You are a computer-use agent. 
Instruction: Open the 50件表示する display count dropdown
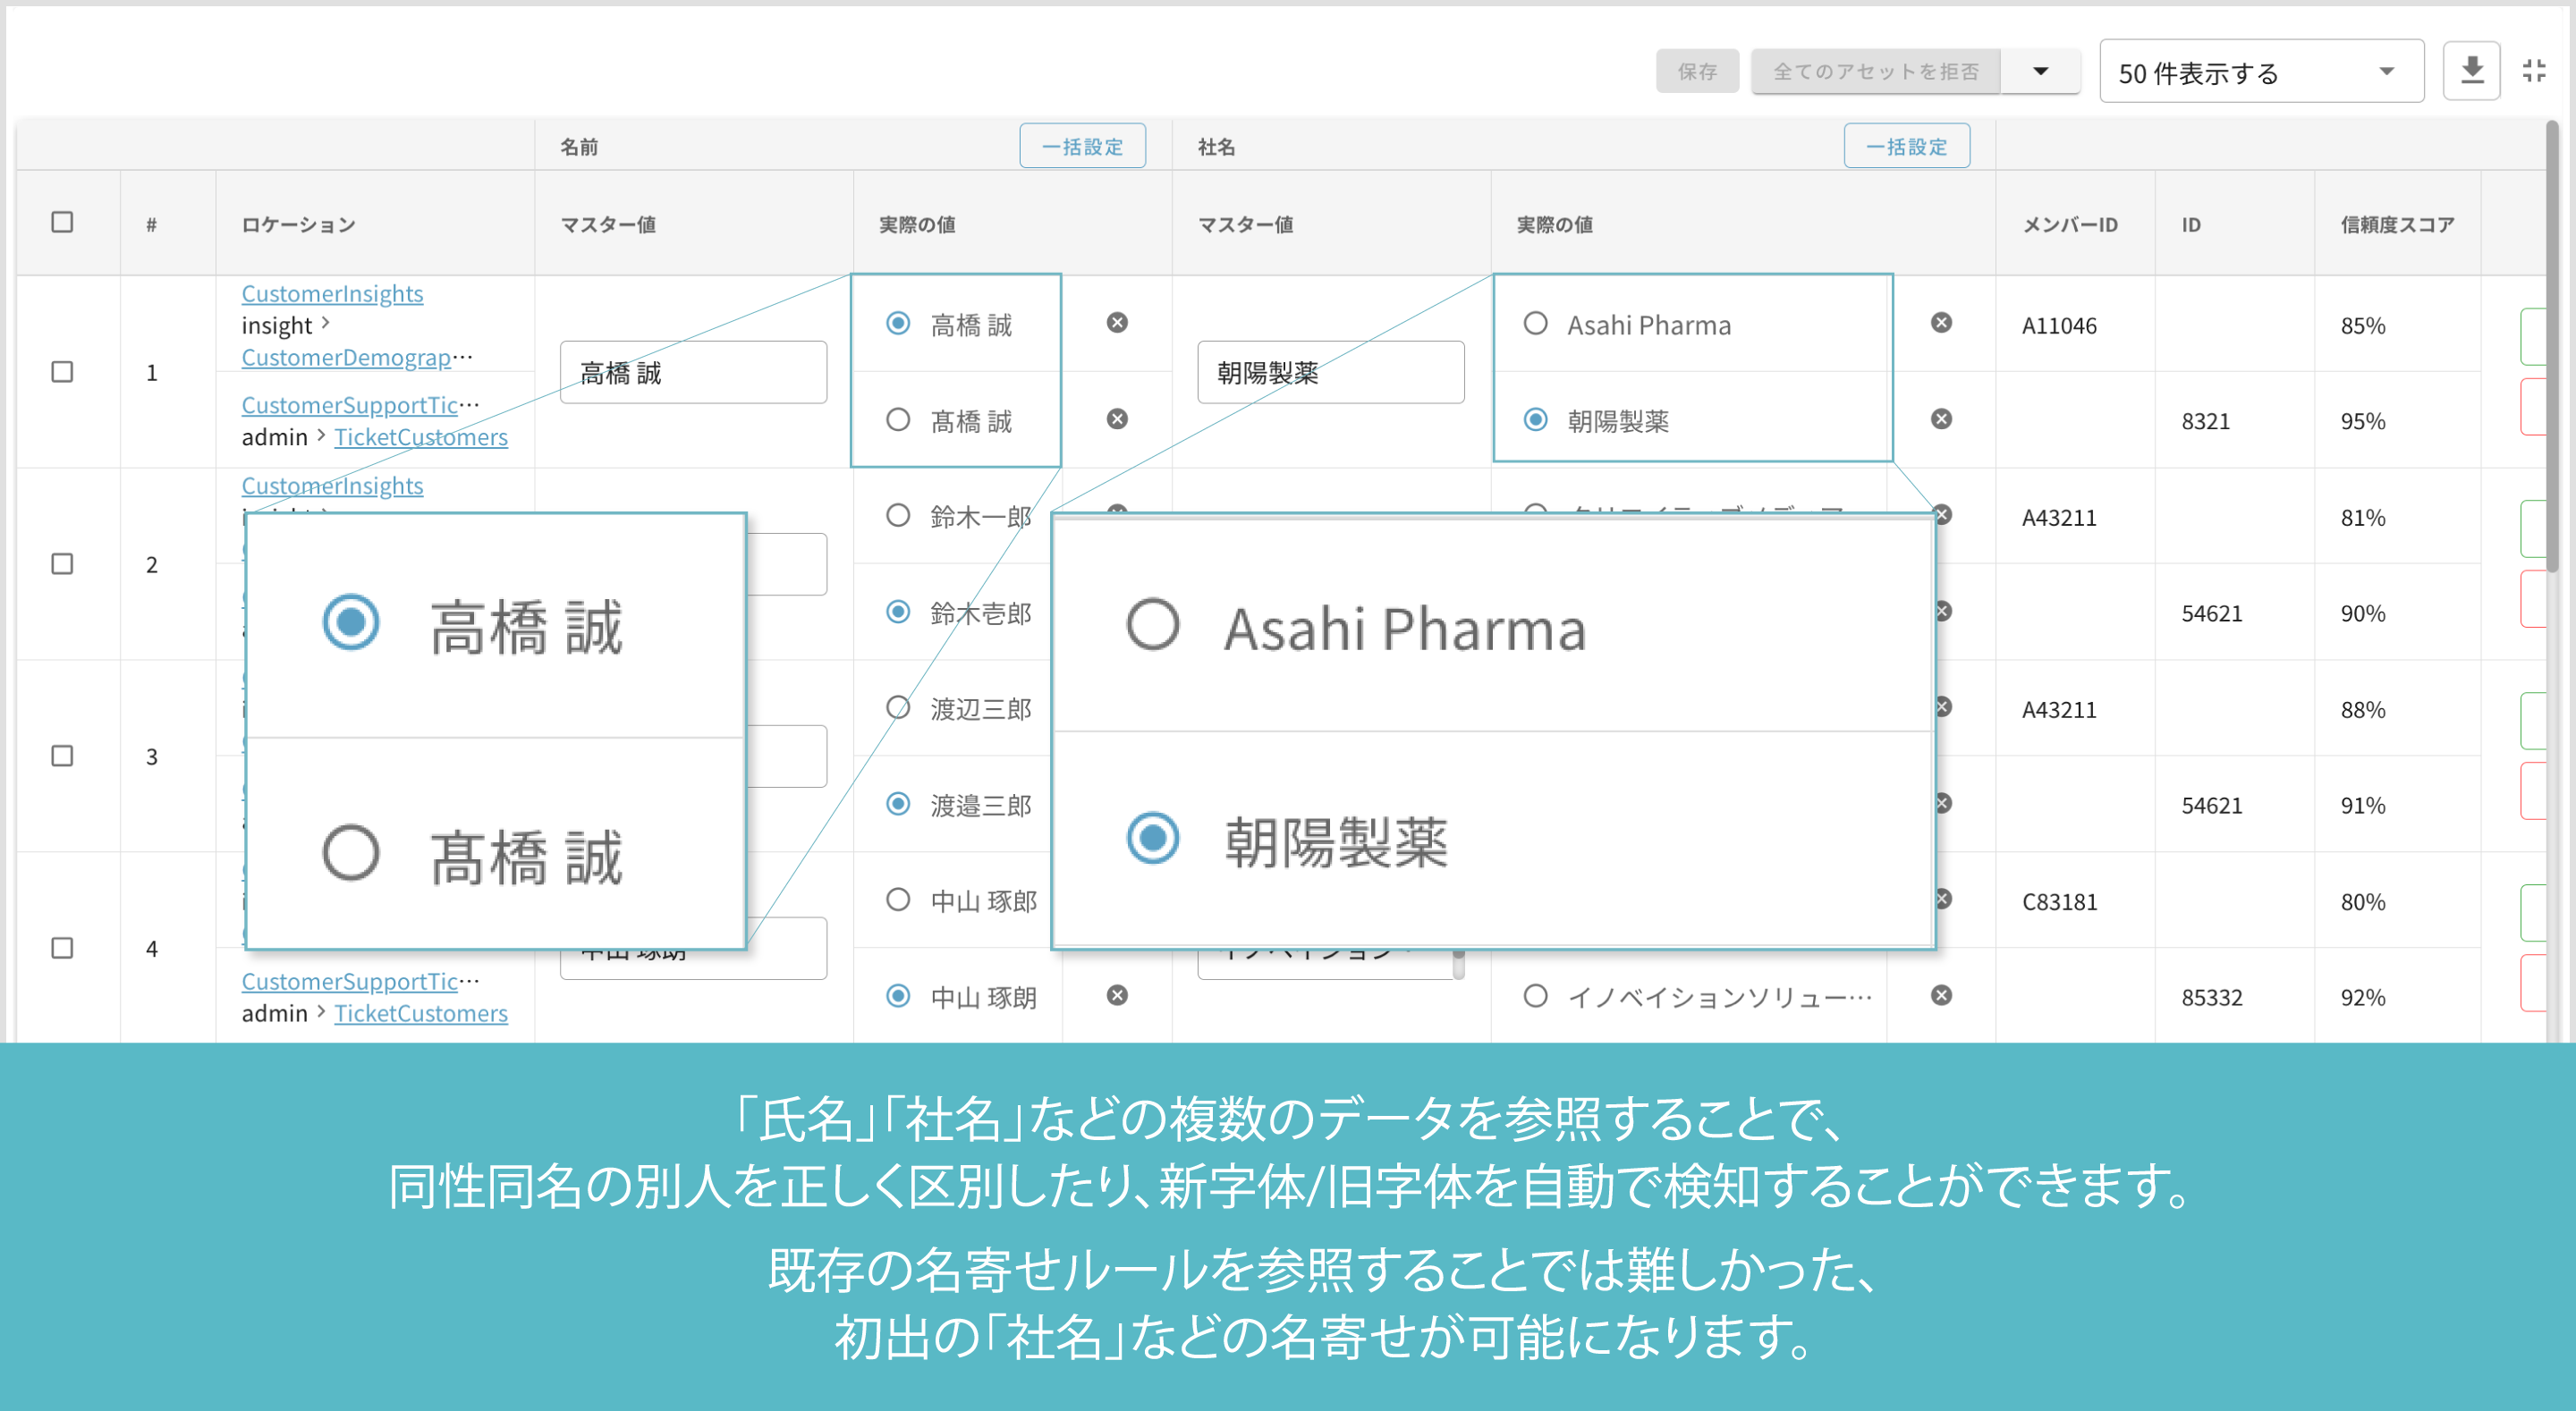coord(2260,70)
